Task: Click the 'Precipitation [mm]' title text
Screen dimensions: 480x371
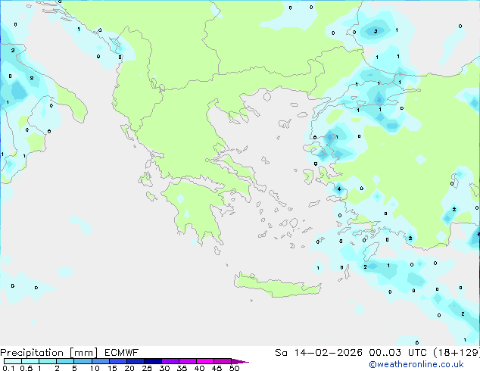Action: point(48,353)
